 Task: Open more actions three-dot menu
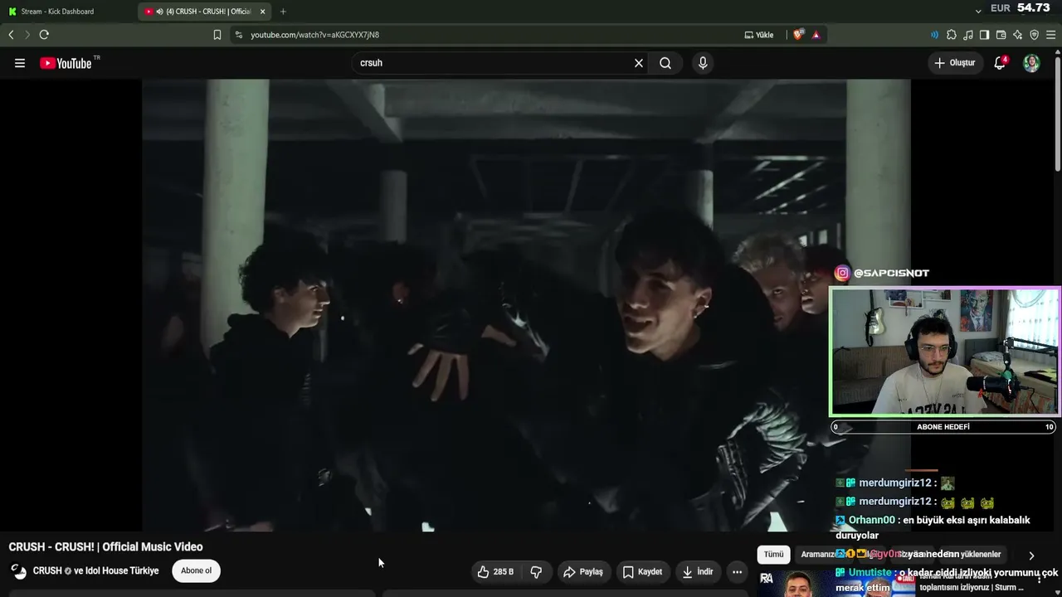click(x=737, y=572)
